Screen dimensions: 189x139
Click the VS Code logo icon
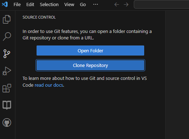tap(5, 4)
